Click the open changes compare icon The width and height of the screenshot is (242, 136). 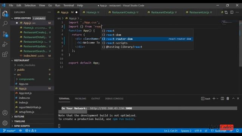226,12
